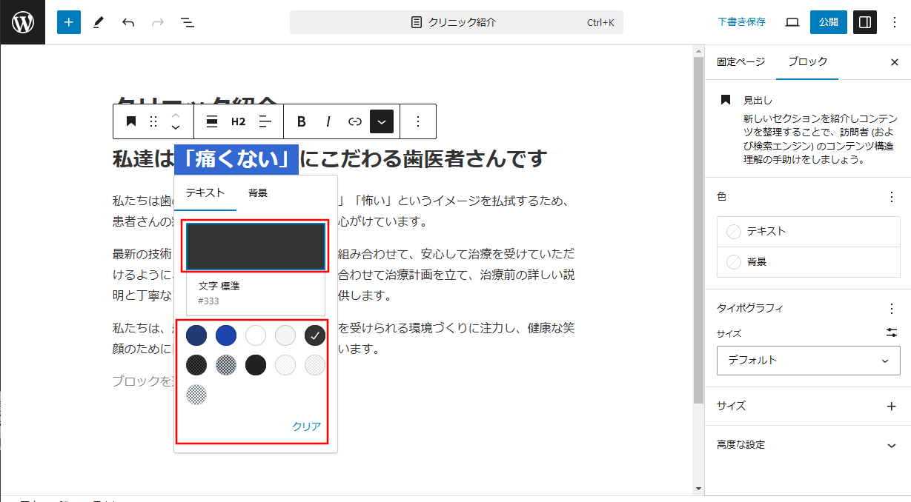Viewport: 911px width, 502px height.
Task: Click the WordPress logo icon
Action: pos(22,22)
